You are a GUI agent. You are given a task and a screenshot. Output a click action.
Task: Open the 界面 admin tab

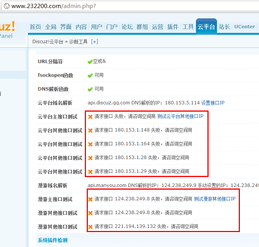[66, 27]
